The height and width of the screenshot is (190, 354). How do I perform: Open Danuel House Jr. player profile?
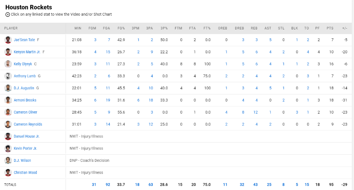27,136
